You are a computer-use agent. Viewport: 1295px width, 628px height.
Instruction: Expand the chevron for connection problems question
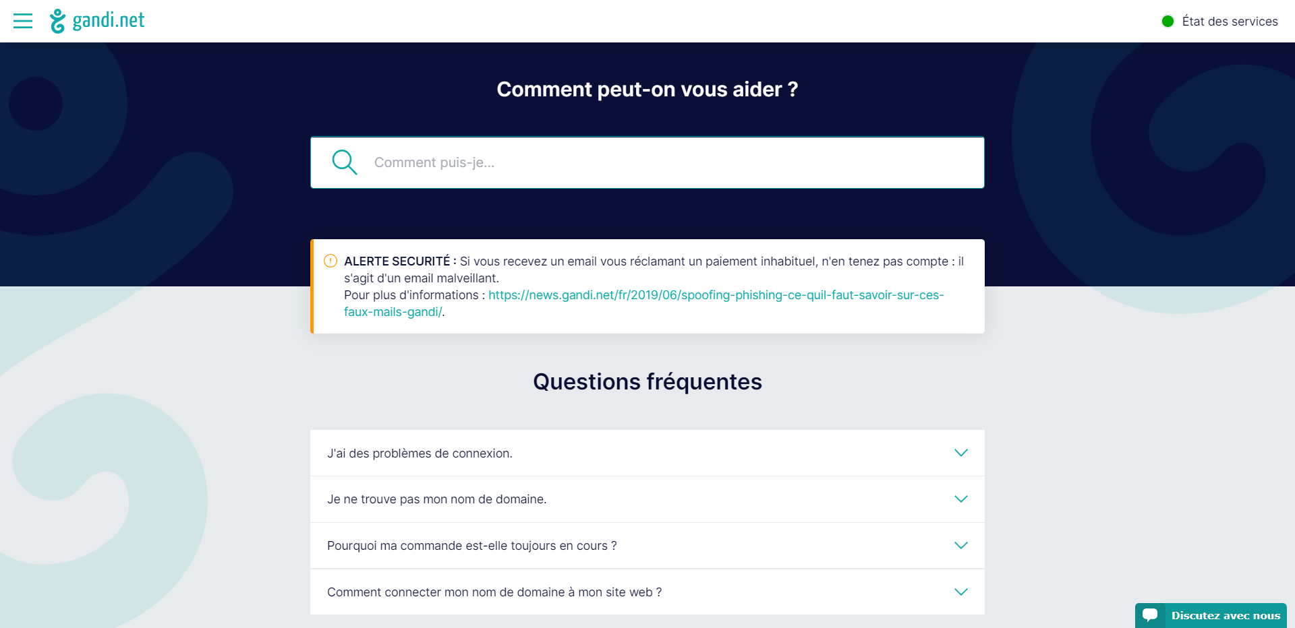(x=960, y=453)
